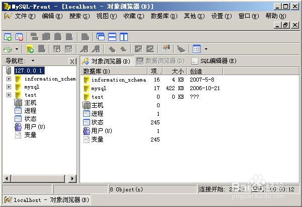Click the localhost - 对象浏览器(B) bottom window tab
This screenshot has height=207, width=302.
pos(46,200)
